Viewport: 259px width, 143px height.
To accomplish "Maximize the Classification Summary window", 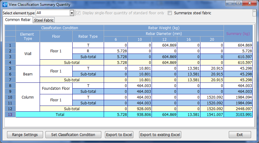I will pyautogui.click(x=238, y=4).
